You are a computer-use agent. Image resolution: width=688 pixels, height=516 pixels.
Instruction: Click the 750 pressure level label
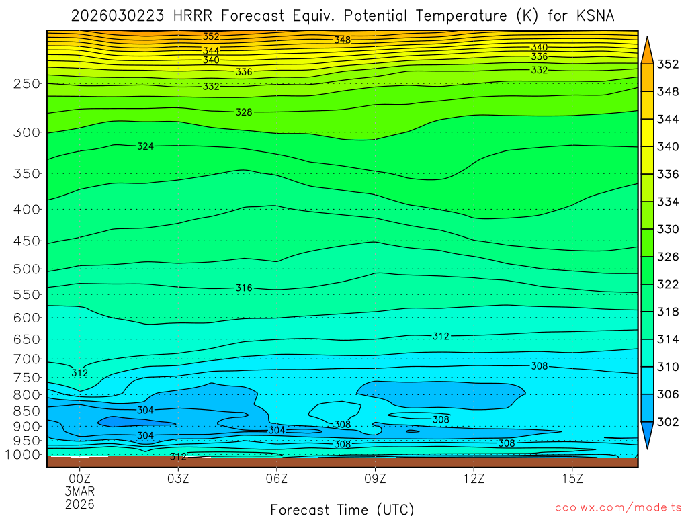[x=27, y=378]
